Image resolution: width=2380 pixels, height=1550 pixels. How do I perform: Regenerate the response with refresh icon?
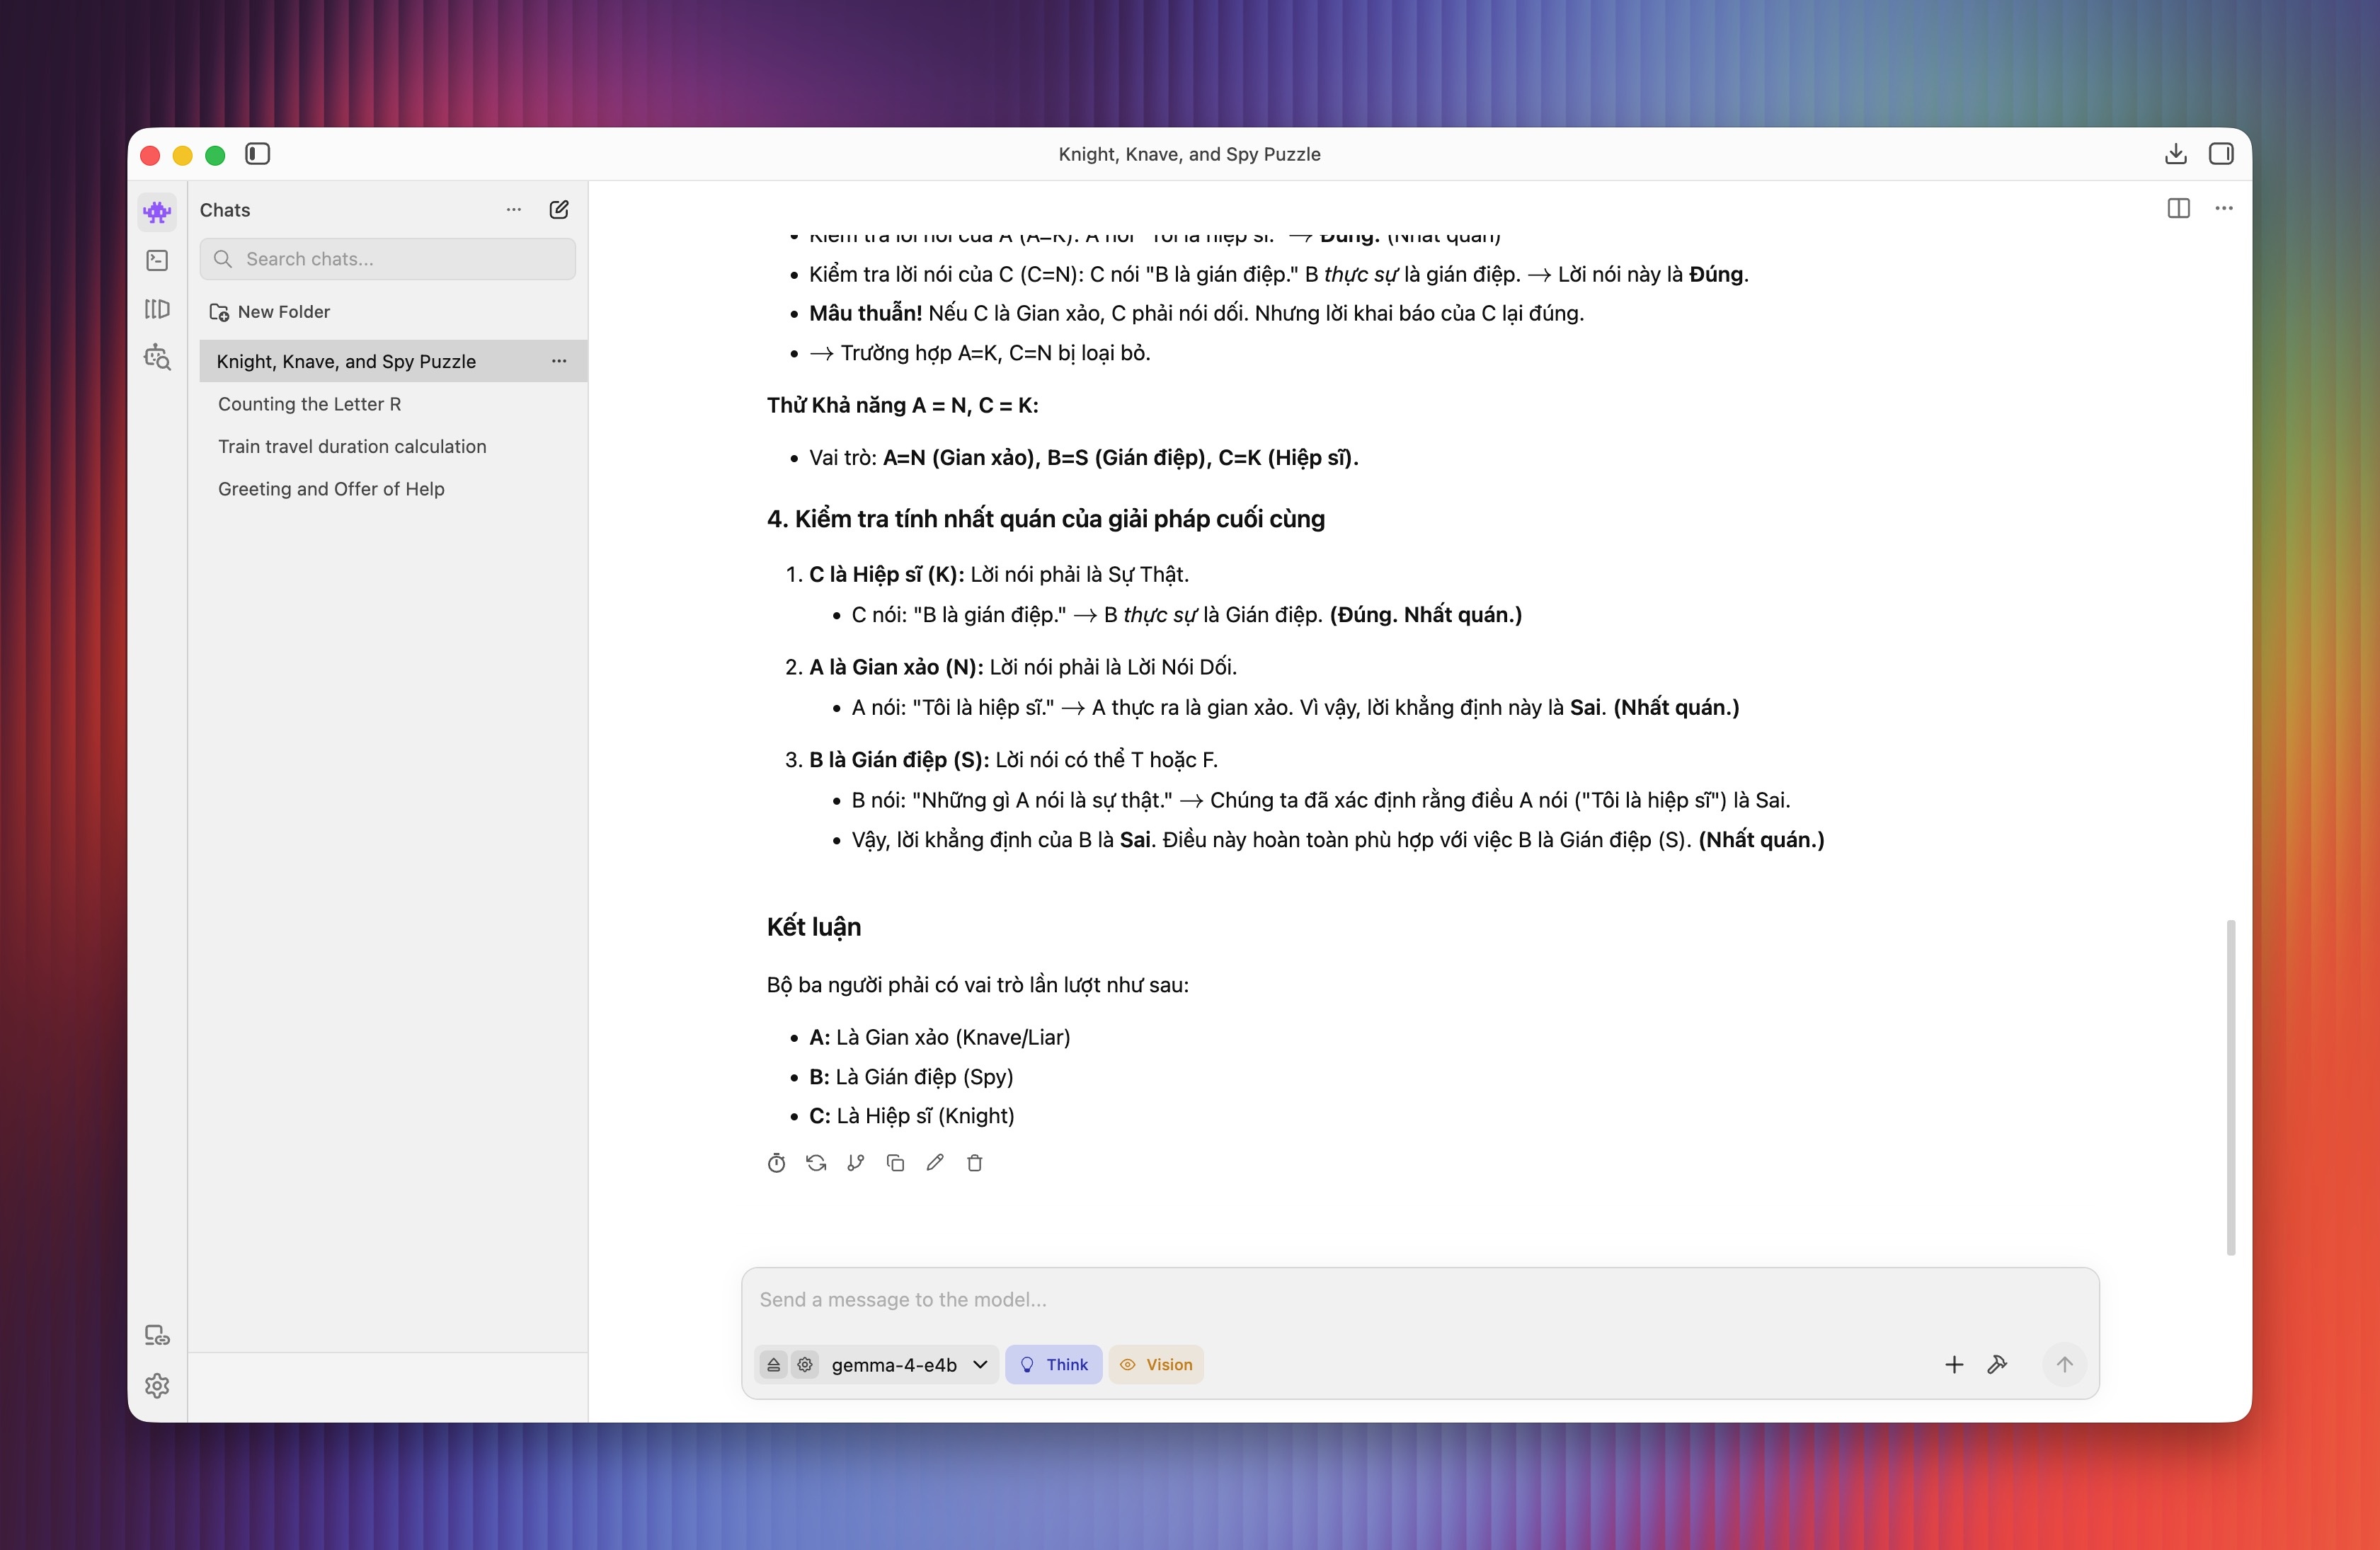point(816,1162)
